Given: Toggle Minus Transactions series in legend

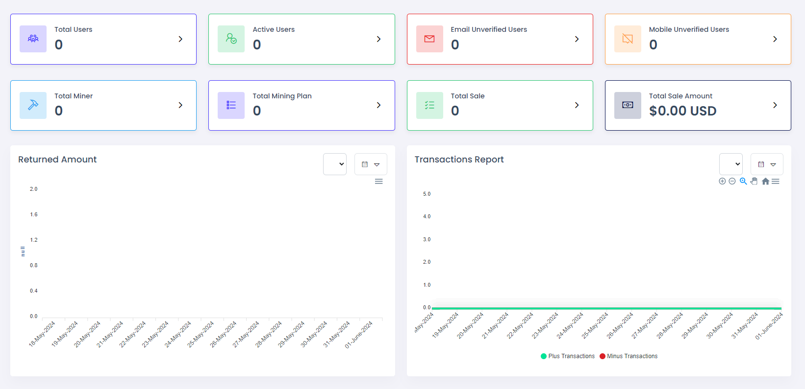Looking at the screenshot, I should (629, 356).
